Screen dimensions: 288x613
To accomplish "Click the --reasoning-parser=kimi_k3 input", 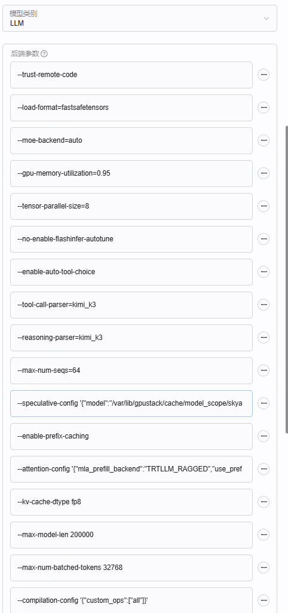I will [x=131, y=338].
